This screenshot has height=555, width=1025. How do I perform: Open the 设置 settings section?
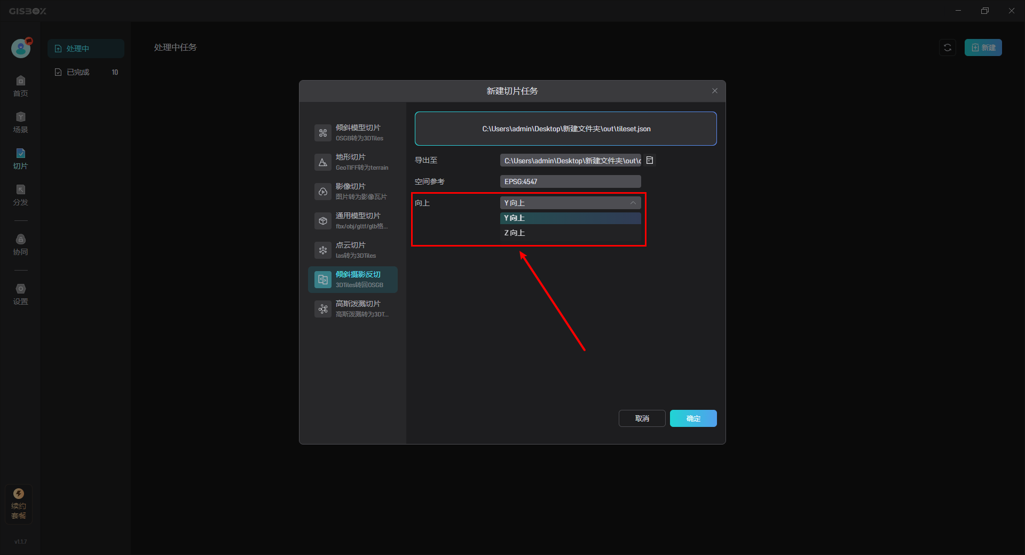pyautogui.click(x=20, y=294)
